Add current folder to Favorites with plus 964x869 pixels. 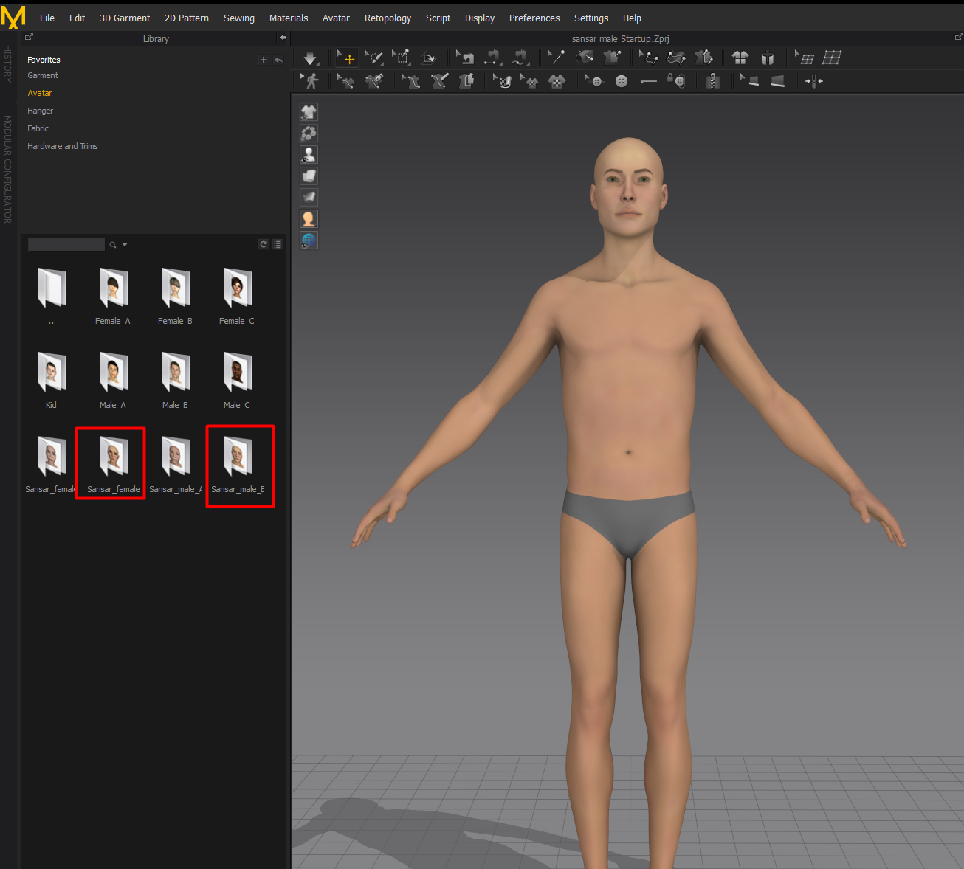(x=264, y=60)
